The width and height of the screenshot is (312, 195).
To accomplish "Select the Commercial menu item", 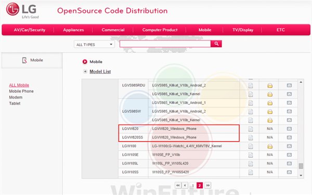I will click(113, 30).
